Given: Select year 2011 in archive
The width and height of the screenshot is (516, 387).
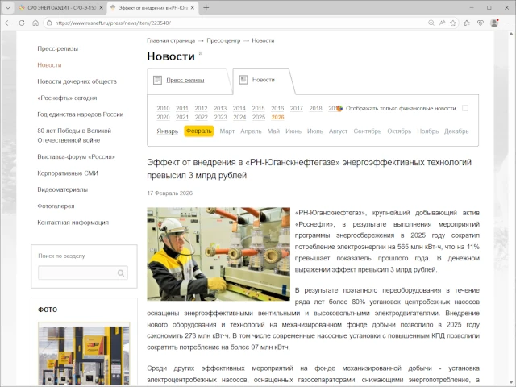Looking at the screenshot, I should click(x=182, y=108).
